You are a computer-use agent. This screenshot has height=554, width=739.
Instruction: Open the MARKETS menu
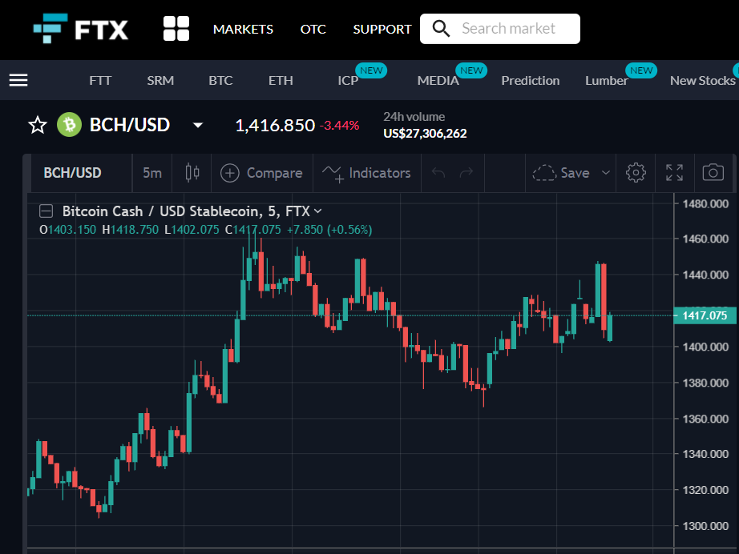click(243, 29)
